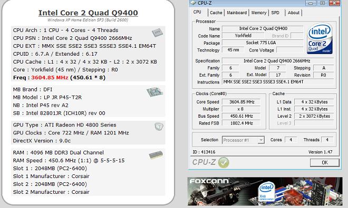Click the green validation checkmark icon
The width and height of the screenshot is (348, 208).
coord(224,162)
